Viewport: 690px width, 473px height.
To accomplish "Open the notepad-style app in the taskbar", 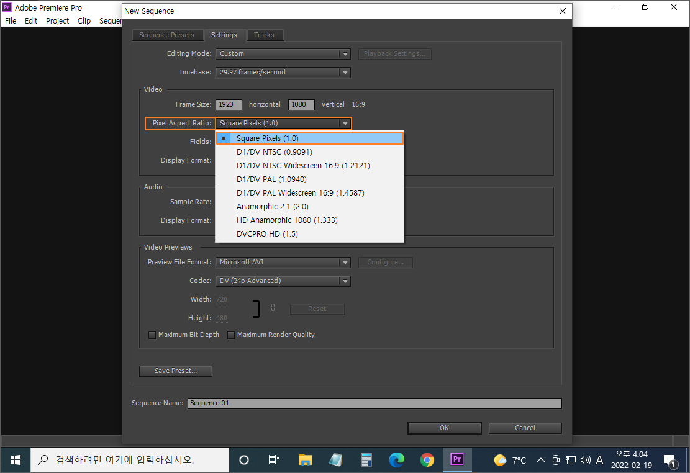I will click(x=335, y=460).
